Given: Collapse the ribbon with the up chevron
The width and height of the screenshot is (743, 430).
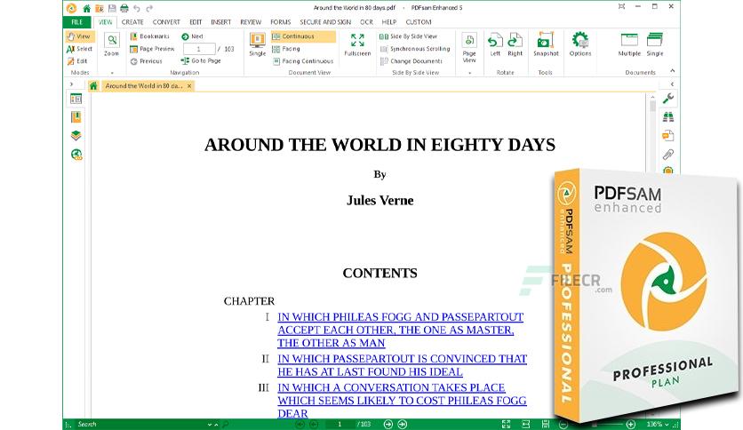Looking at the screenshot, I should pyautogui.click(x=673, y=70).
